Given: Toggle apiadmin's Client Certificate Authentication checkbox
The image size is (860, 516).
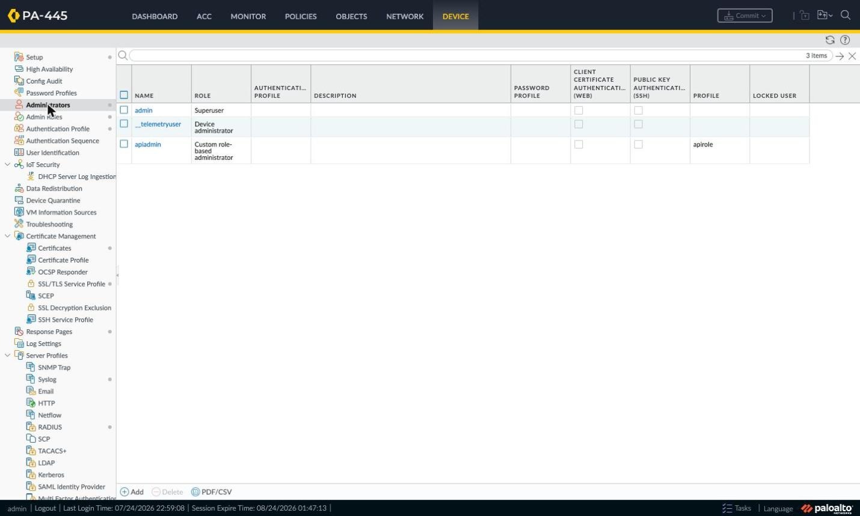Looking at the screenshot, I should (x=579, y=144).
